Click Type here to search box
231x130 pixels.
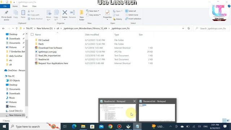35,126
